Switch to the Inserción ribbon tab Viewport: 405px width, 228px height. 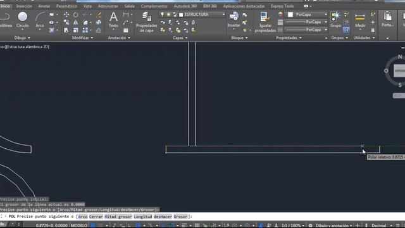coord(24,6)
